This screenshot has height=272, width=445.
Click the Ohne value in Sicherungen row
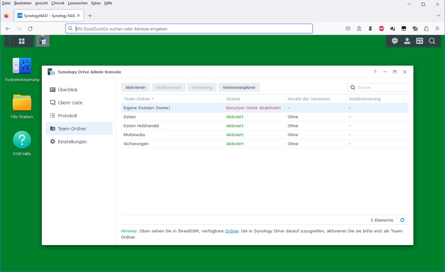(293, 144)
